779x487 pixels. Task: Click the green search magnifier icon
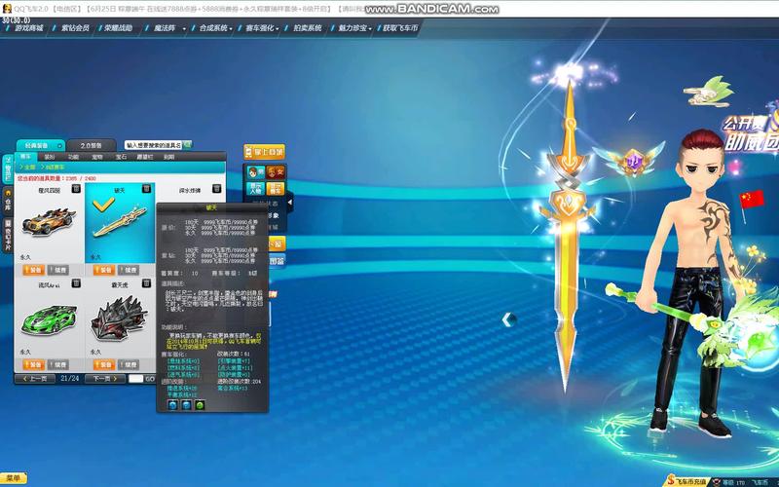click(187, 144)
